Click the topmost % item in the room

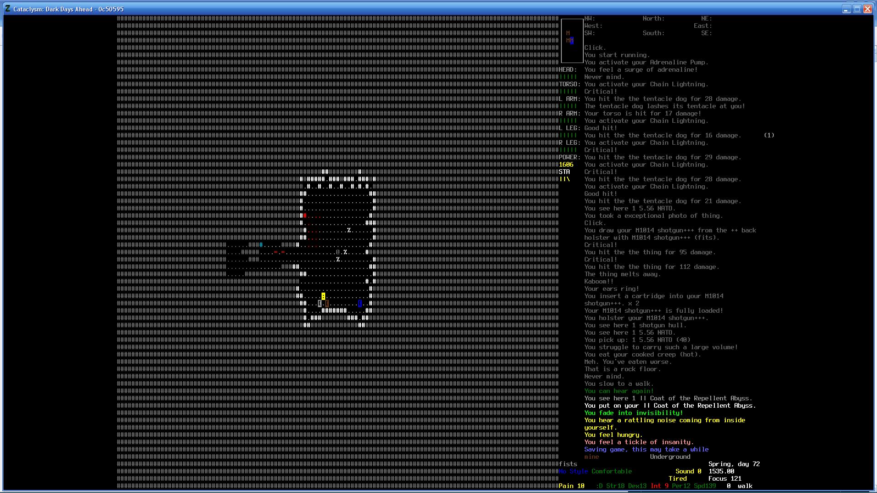pyautogui.click(x=349, y=231)
